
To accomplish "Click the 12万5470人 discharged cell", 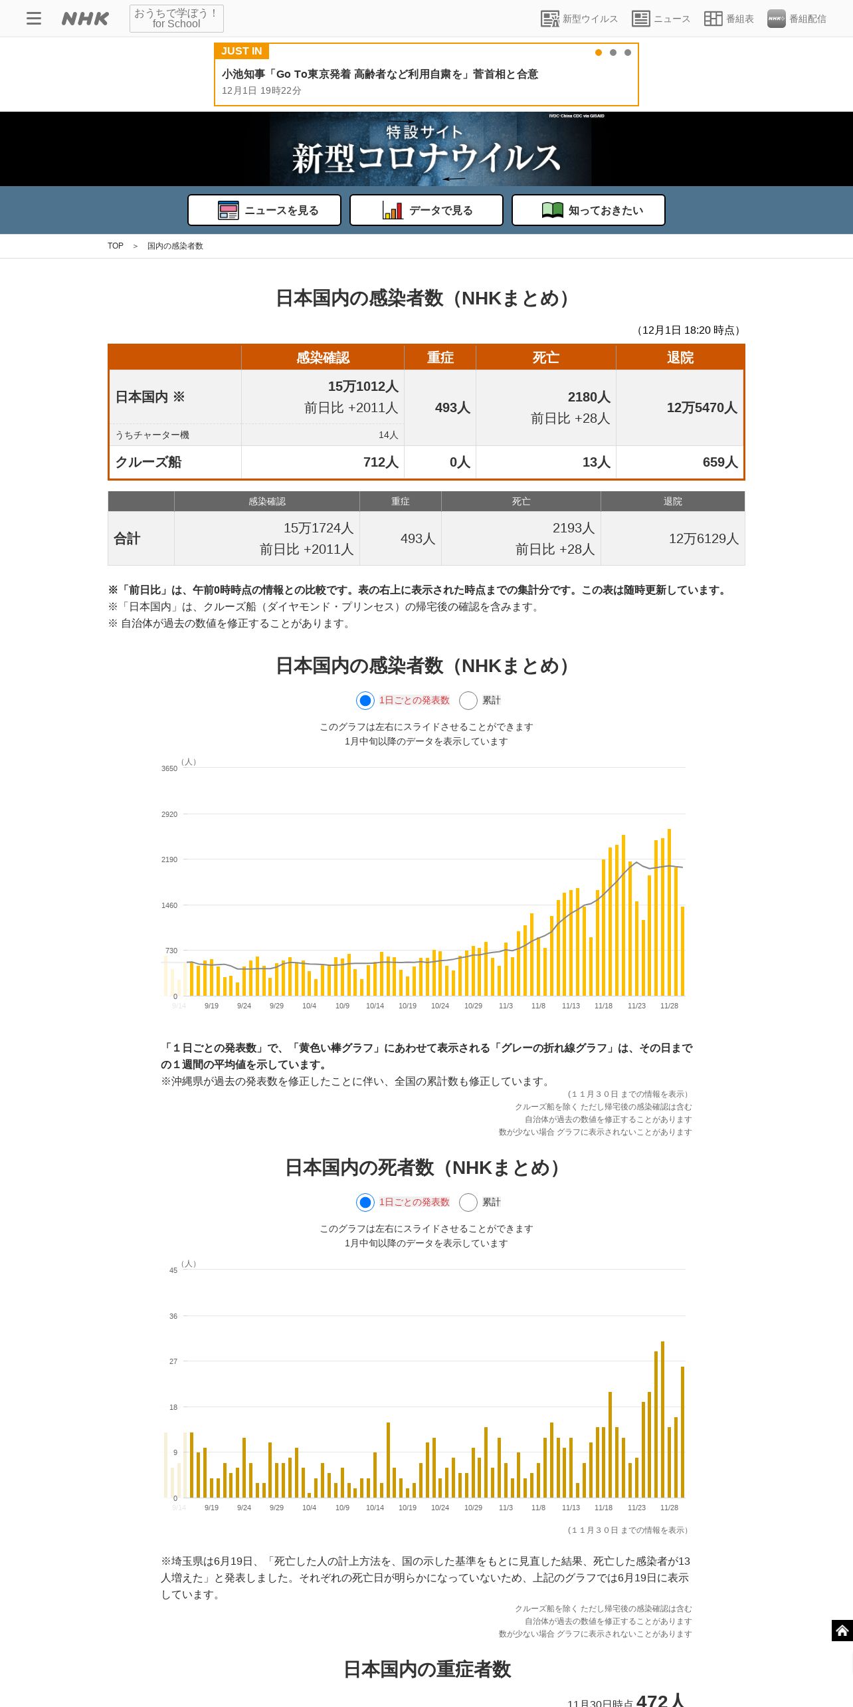I will click(680, 407).
